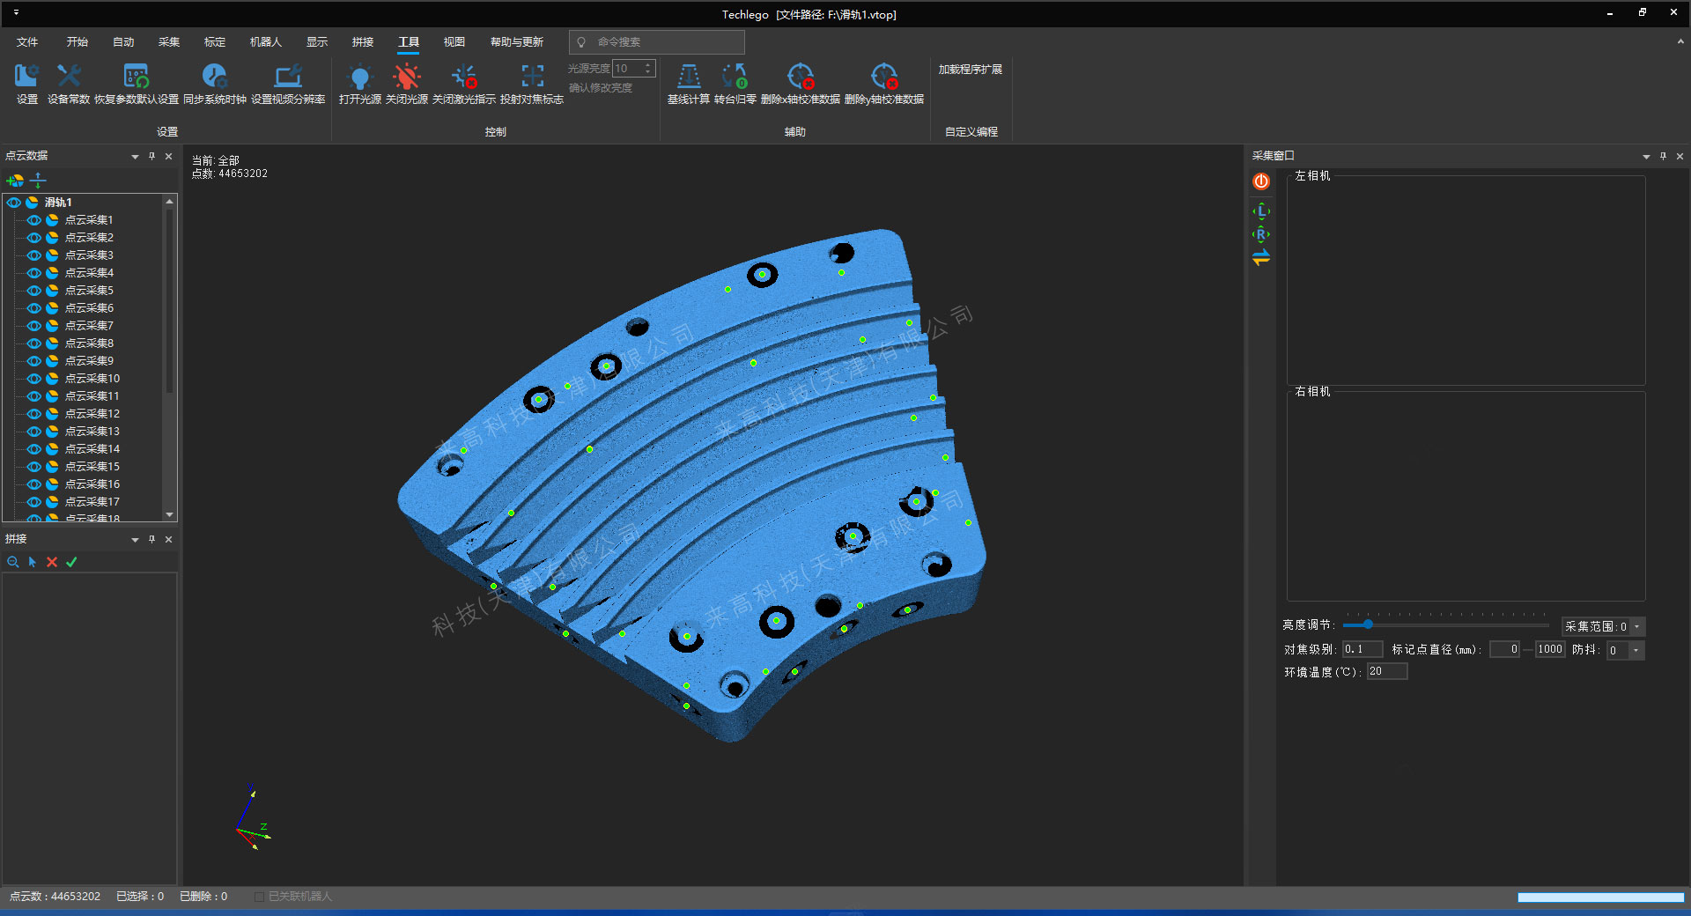
Task: Expand the 点云数据 panel options arrow
Action: (x=135, y=157)
